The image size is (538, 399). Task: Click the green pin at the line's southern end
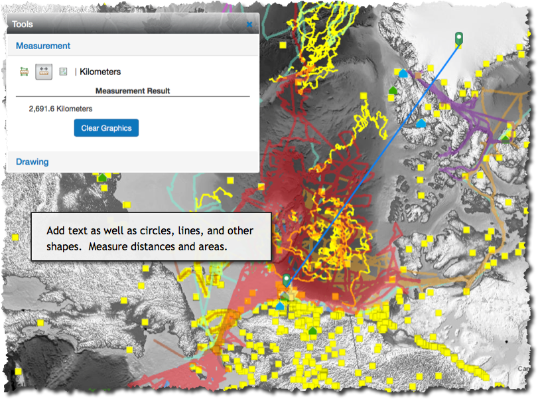287,281
